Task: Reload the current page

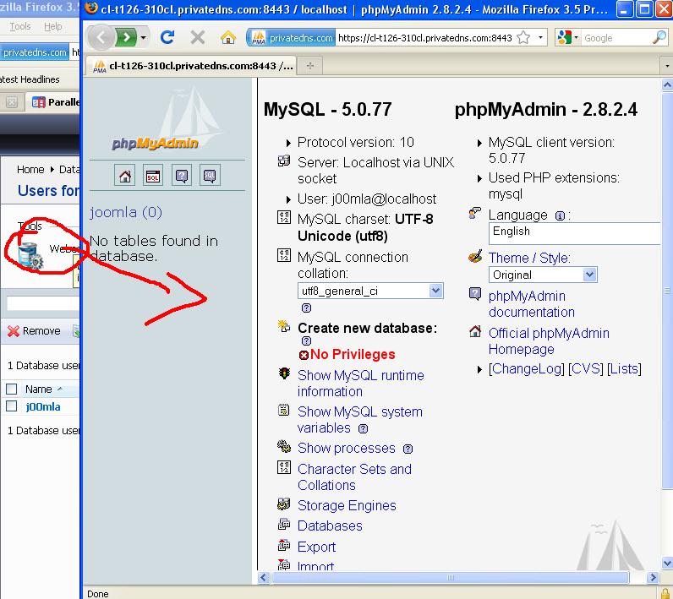Action: point(167,38)
